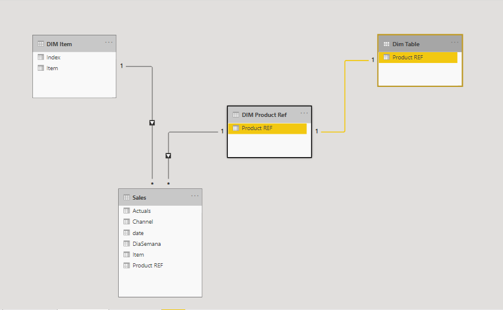Select the yellow relationship line to Dim Table
The image size is (503, 310).
click(345, 97)
